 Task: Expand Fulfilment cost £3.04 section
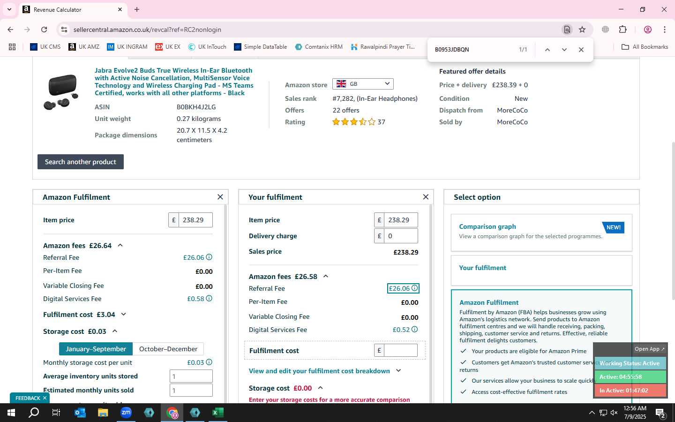124,315
